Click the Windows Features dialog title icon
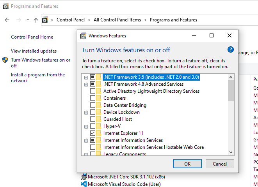 [83, 35]
